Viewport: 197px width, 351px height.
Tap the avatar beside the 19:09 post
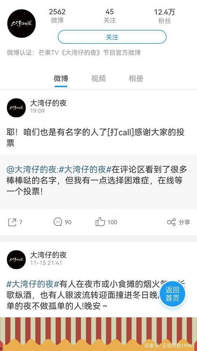pos(16,108)
